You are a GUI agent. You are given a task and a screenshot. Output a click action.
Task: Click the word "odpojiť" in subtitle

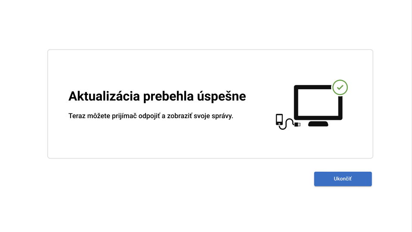(x=149, y=116)
